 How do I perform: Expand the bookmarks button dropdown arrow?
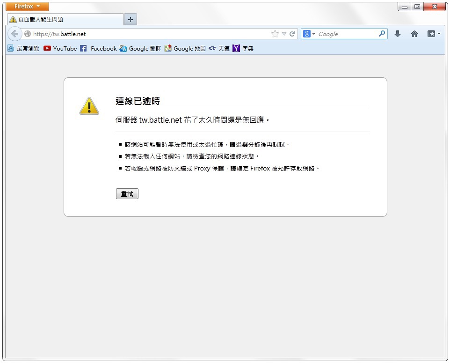(439, 34)
